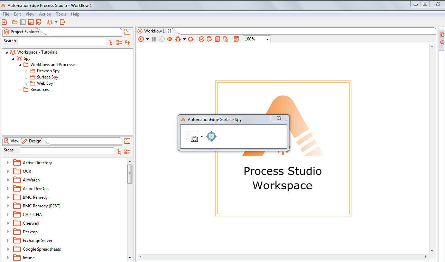Click the impact analysis database chart icon
This screenshot has width=445, height=262.
point(210,39)
